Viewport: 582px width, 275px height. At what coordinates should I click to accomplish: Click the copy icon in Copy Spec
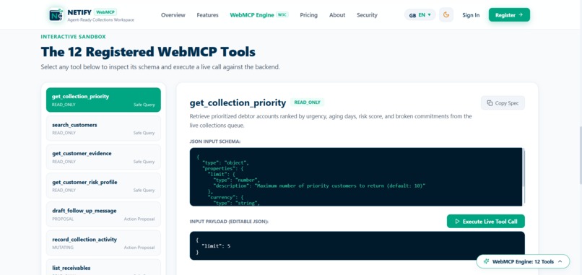490,102
